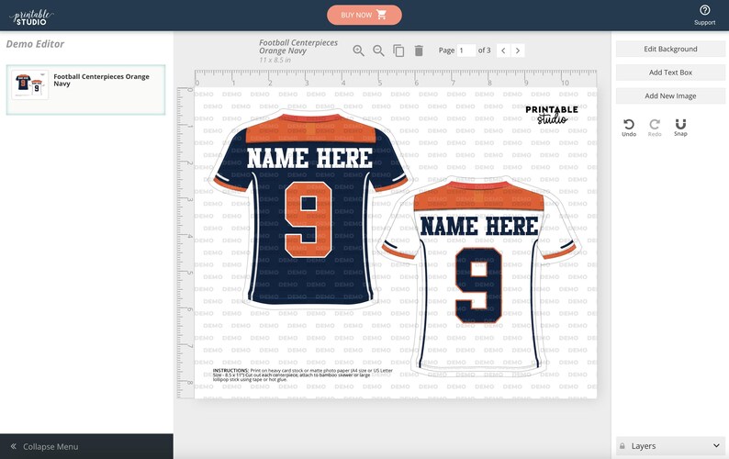Click the page number input field

466,50
